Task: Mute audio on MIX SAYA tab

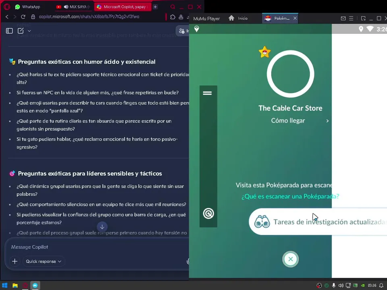Action: click(66, 7)
